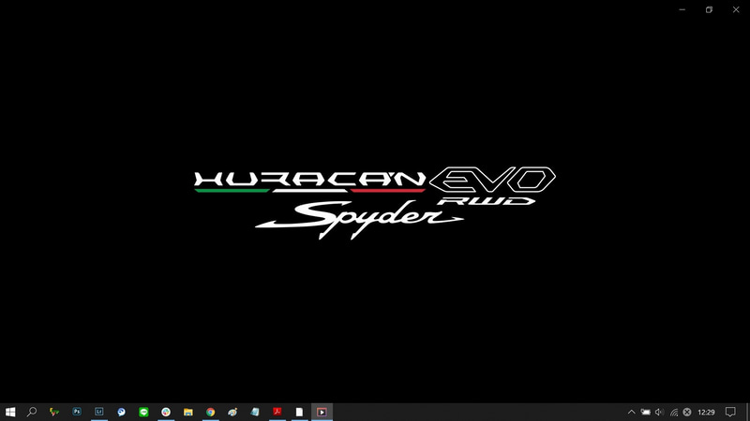Click the Show desktop strip
Image resolution: width=750 pixels, height=421 pixels.
(x=747, y=412)
